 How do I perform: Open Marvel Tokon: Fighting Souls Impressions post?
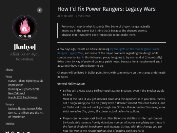(x=26, y=83)
